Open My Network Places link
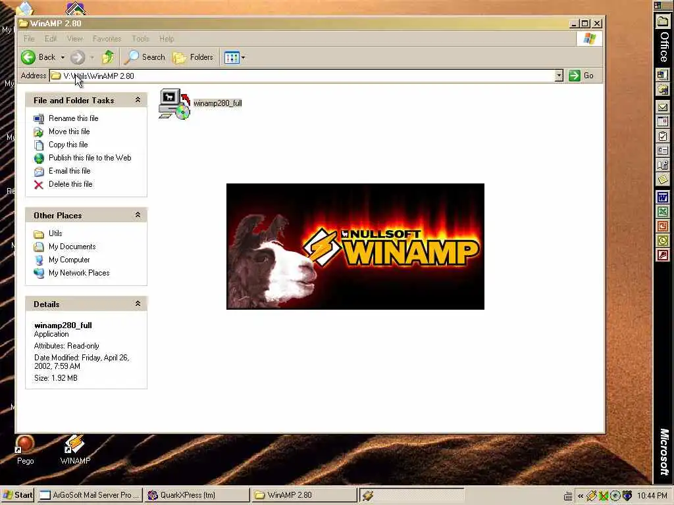 (79, 273)
